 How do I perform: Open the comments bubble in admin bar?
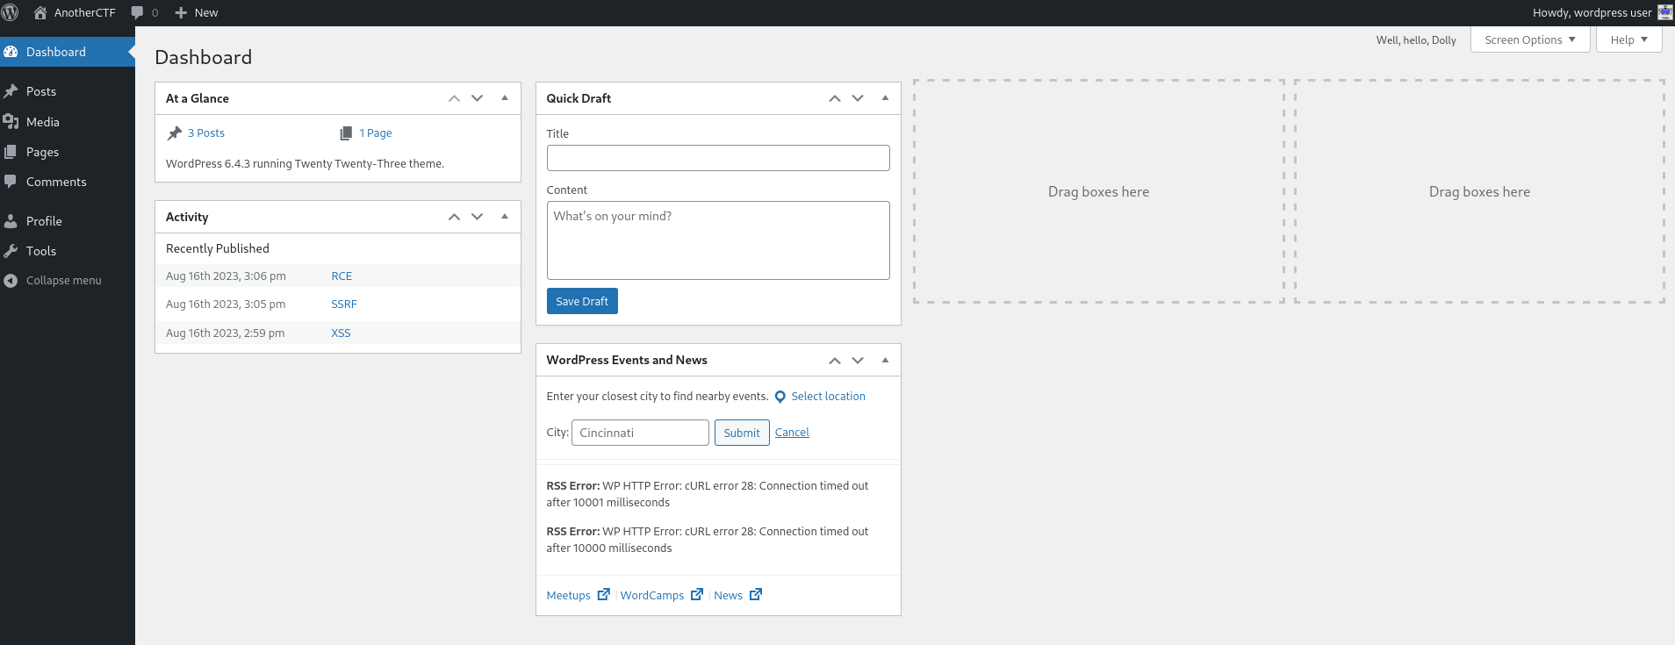point(144,12)
